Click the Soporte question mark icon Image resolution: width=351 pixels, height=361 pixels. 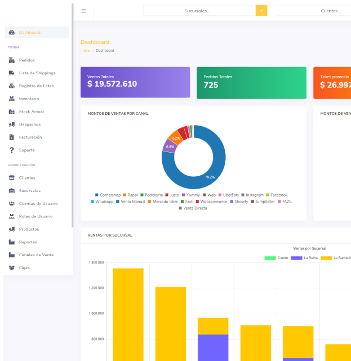click(12, 150)
